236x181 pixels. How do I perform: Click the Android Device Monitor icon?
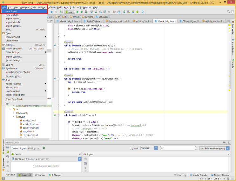(x=137, y=12)
